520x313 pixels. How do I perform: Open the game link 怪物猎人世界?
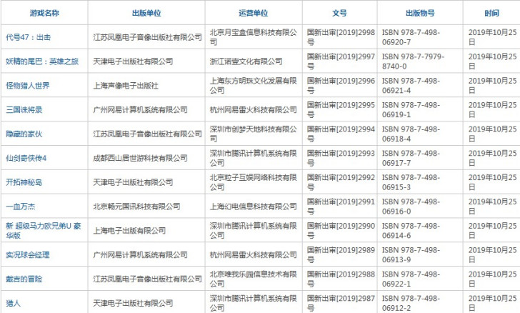pyautogui.click(x=28, y=86)
